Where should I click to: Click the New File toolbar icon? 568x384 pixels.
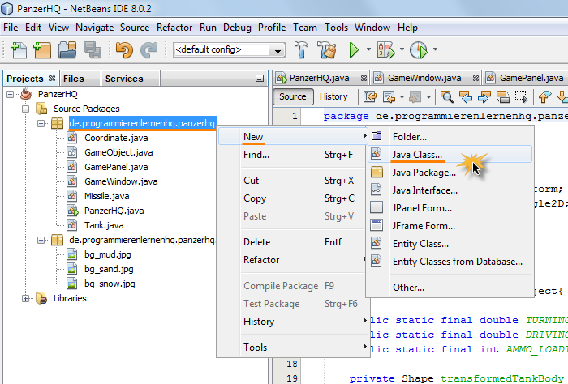19,50
